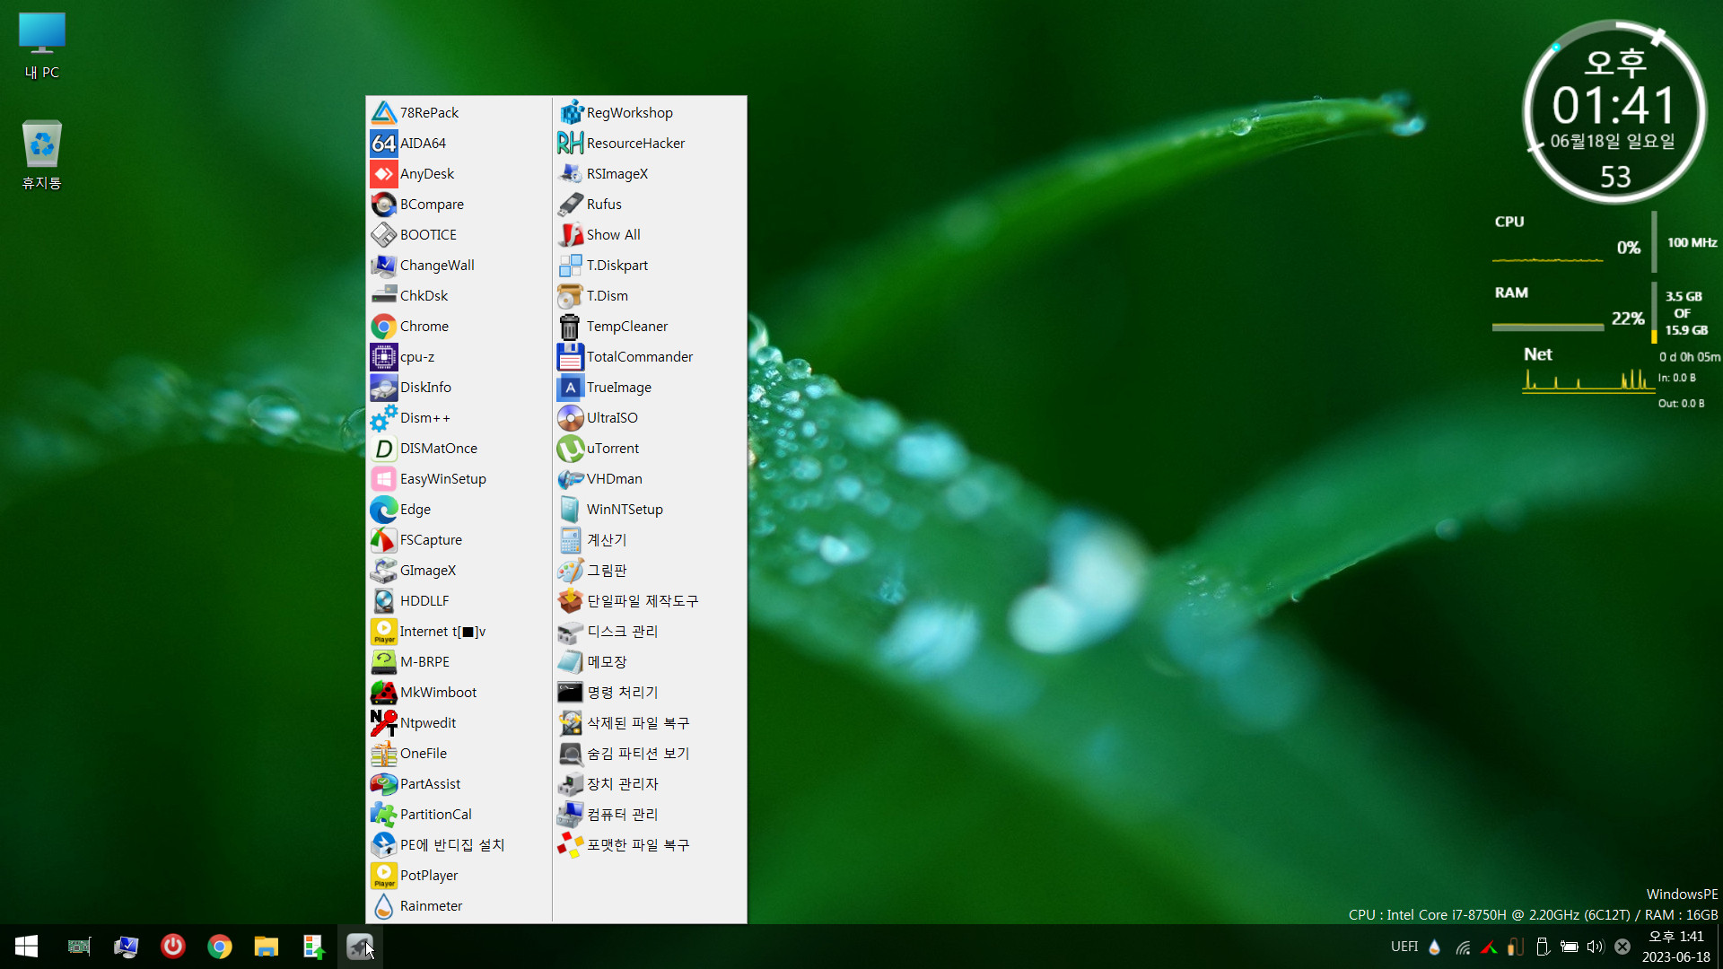Open MkWimboot from the menu
Screen dimensions: 1723x969
[x=459, y=693]
